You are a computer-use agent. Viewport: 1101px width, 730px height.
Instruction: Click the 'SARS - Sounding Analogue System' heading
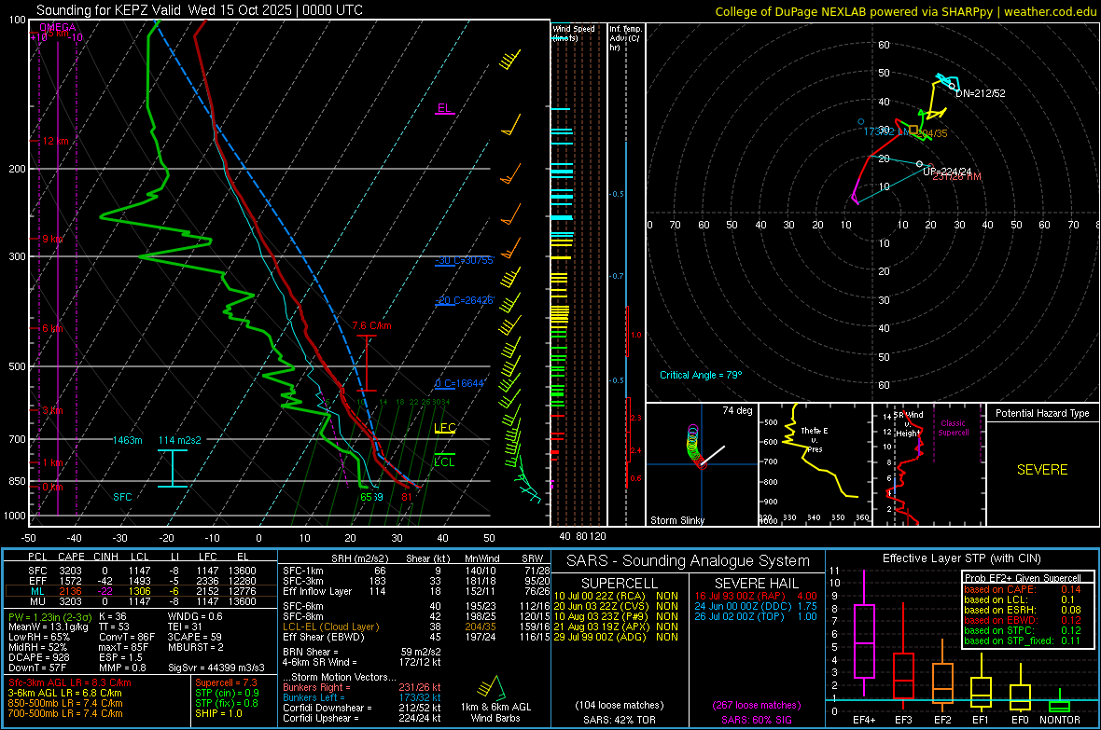689,561
